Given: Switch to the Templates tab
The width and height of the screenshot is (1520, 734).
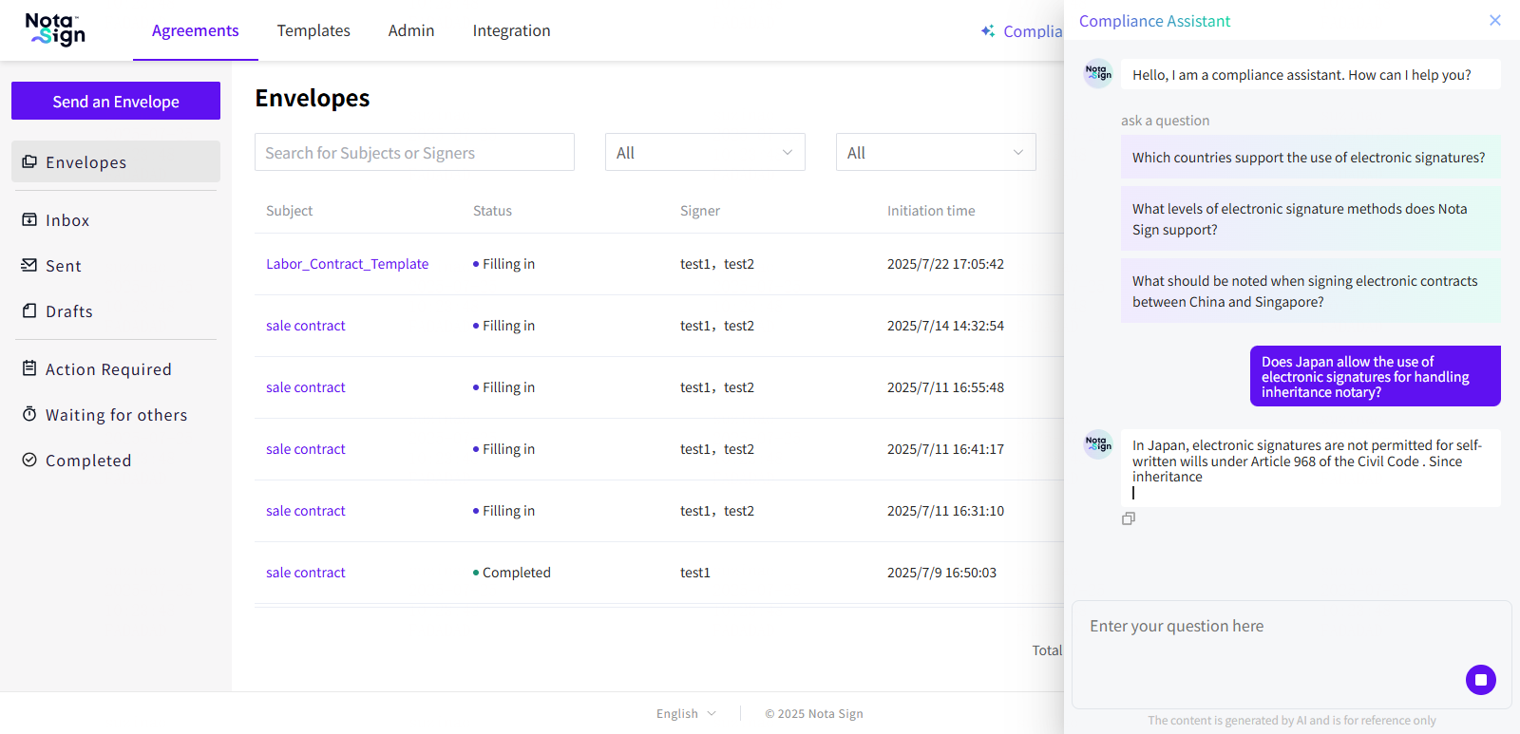Looking at the screenshot, I should [x=313, y=30].
